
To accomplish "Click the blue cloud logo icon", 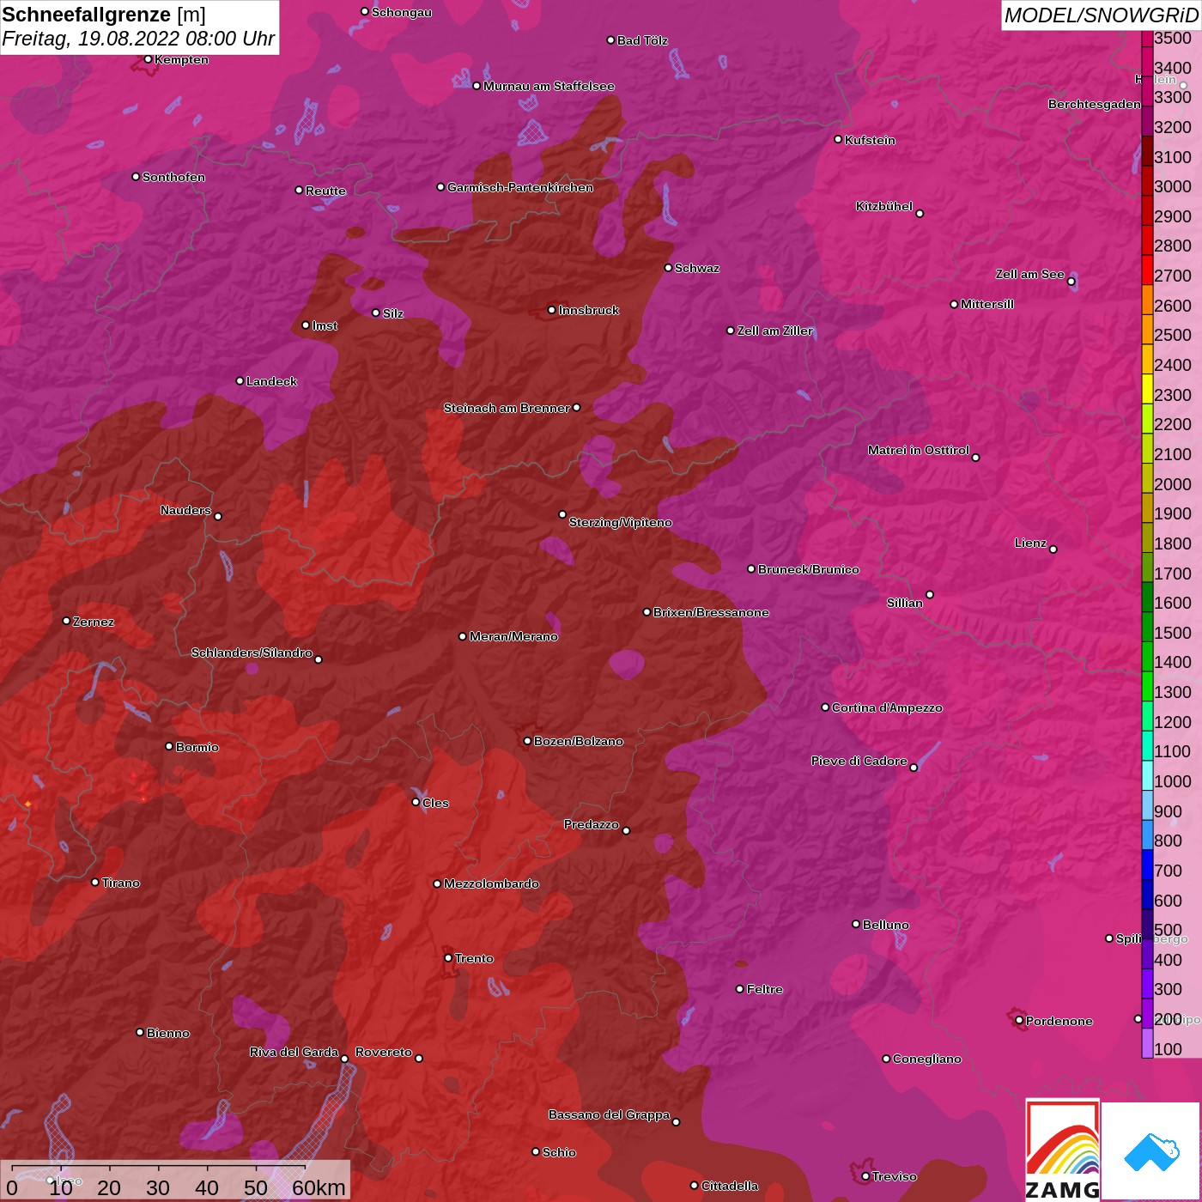I will point(1151,1151).
